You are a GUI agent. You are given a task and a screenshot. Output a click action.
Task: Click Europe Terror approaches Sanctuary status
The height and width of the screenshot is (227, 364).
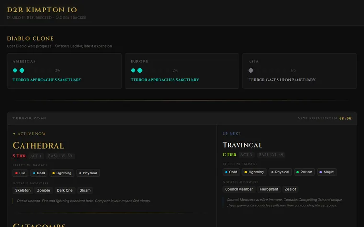[x=165, y=80]
